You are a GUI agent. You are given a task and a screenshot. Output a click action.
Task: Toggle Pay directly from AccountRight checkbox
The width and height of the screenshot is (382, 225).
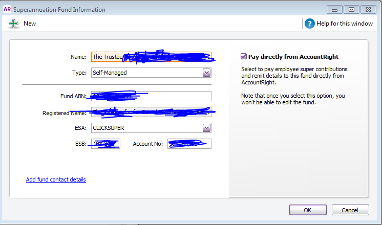244,57
